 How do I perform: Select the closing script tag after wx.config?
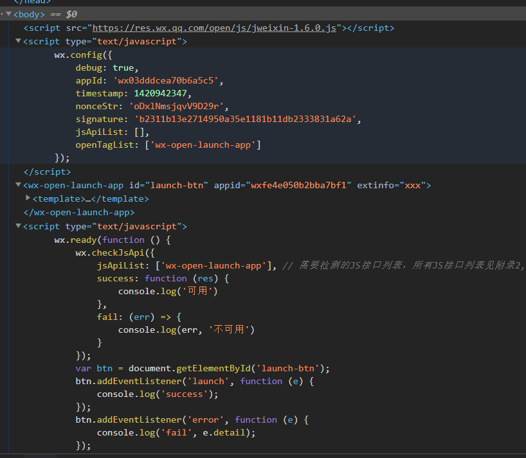[x=48, y=172]
